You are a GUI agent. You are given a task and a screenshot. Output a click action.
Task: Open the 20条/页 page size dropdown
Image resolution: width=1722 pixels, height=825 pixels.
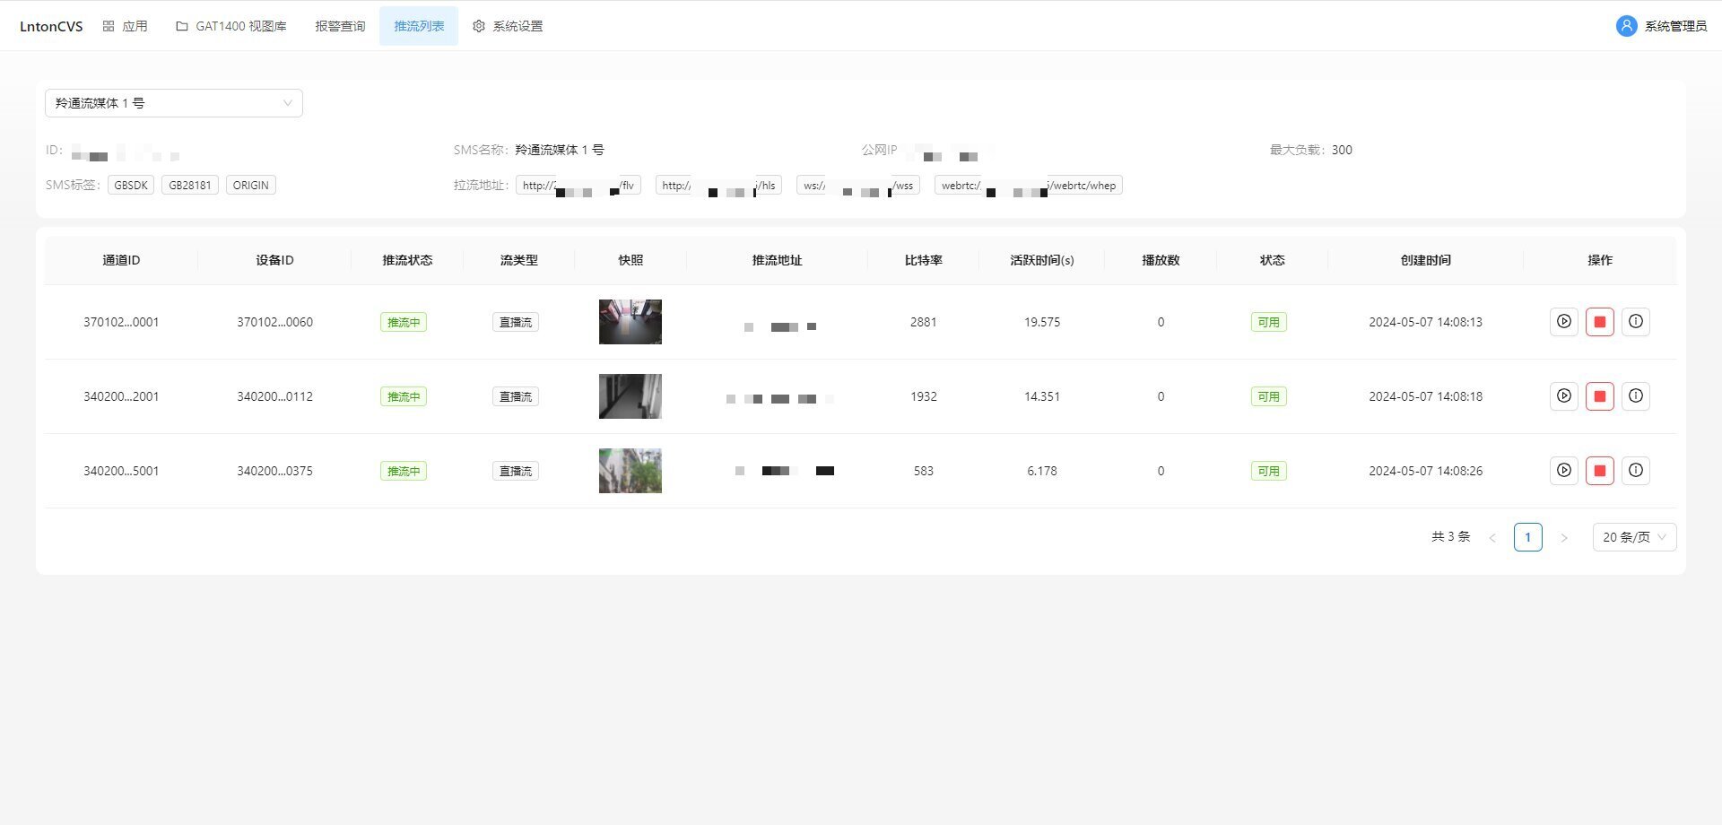(1634, 536)
